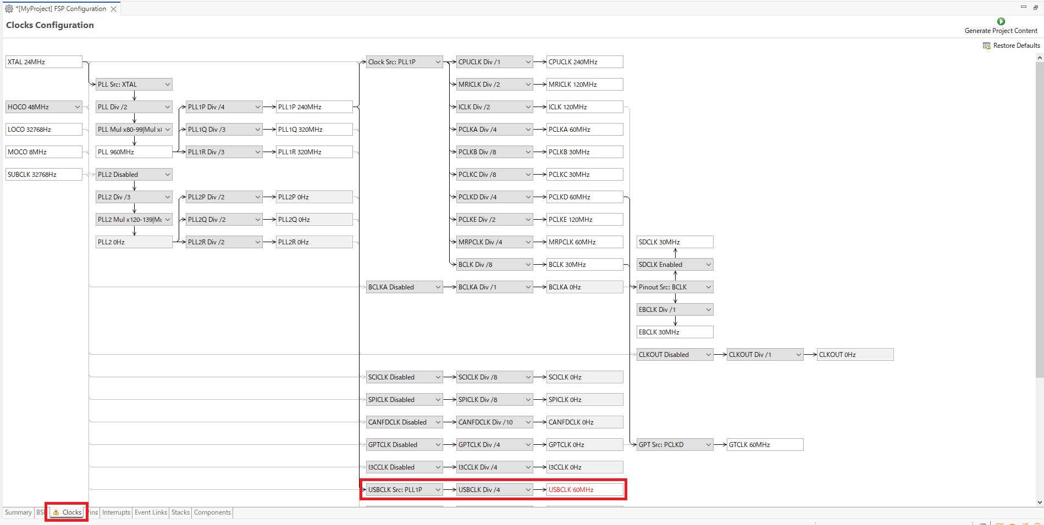Image resolution: width=1044 pixels, height=525 pixels.
Task: Open the Clocks tab
Action: tap(67, 512)
